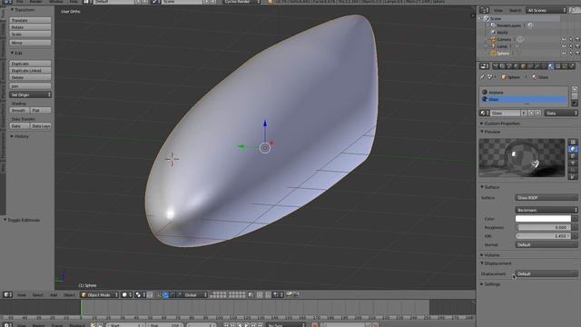The width and height of the screenshot is (581, 327).
Task: Click the OpenGL render image icon
Action: point(290,294)
